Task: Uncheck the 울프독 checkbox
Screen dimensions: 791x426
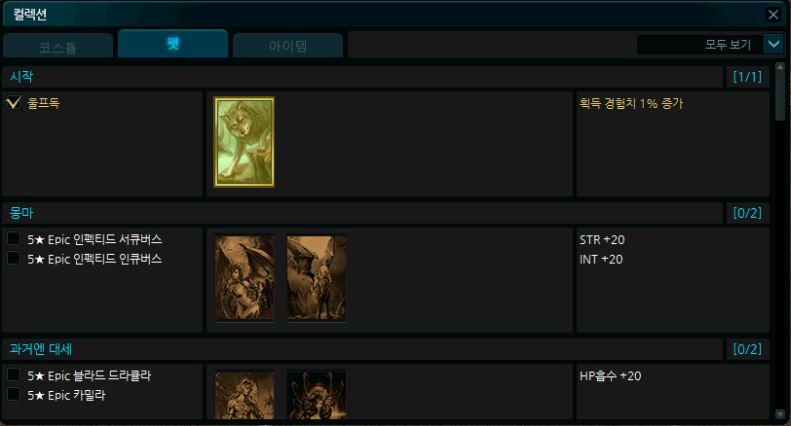Action: click(x=14, y=103)
